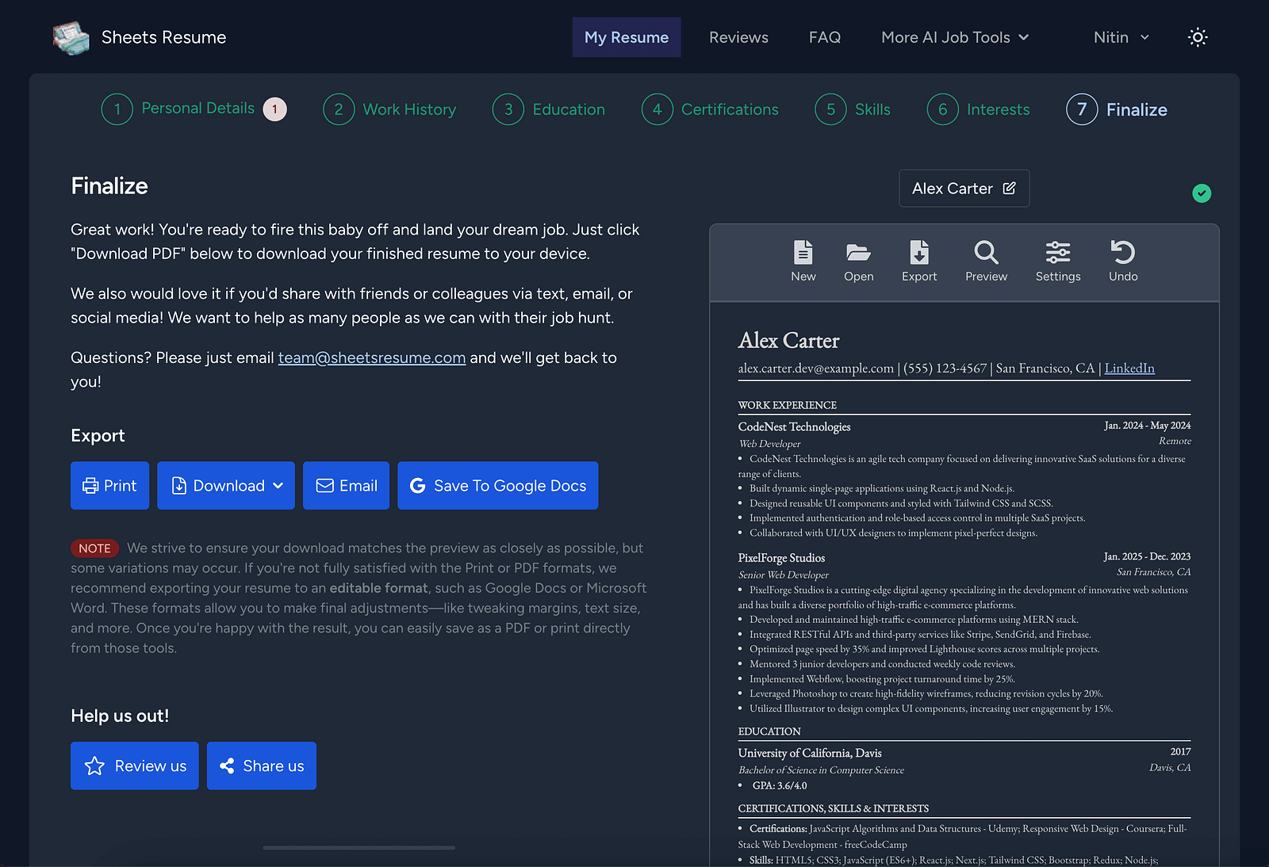Open the New resume document icon
The height and width of the screenshot is (867, 1269).
[803, 252]
